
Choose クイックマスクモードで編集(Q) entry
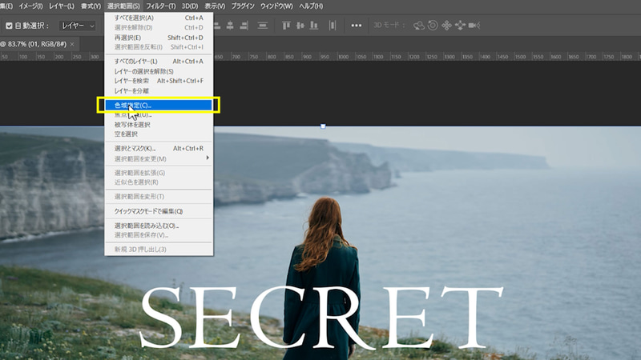tap(159, 211)
